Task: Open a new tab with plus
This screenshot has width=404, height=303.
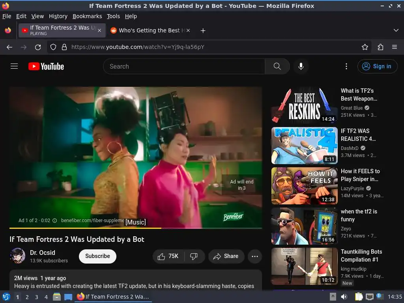Action: [x=203, y=31]
